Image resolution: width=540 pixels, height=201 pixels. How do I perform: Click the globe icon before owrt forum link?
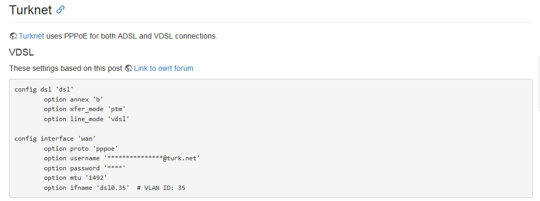128,68
